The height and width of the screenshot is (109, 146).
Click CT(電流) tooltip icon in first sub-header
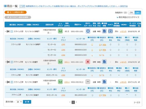[x=126, y=38]
